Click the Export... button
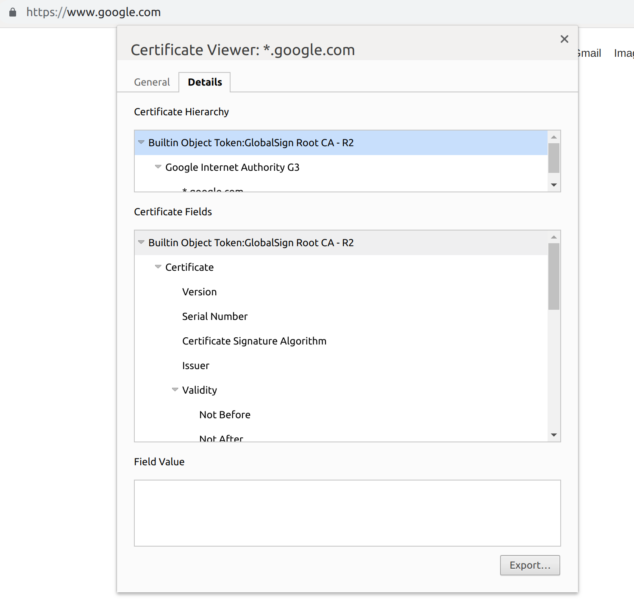Screen dimensions: 634x611 pyautogui.click(x=530, y=565)
